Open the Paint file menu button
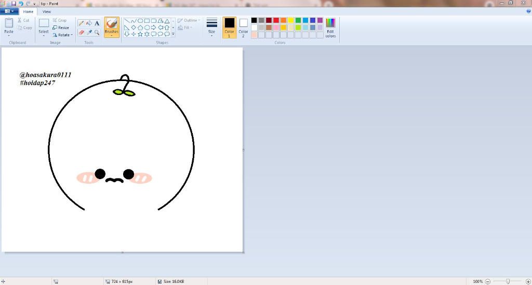Image resolution: width=532 pixels, height=285 pixels. point(9,11)
